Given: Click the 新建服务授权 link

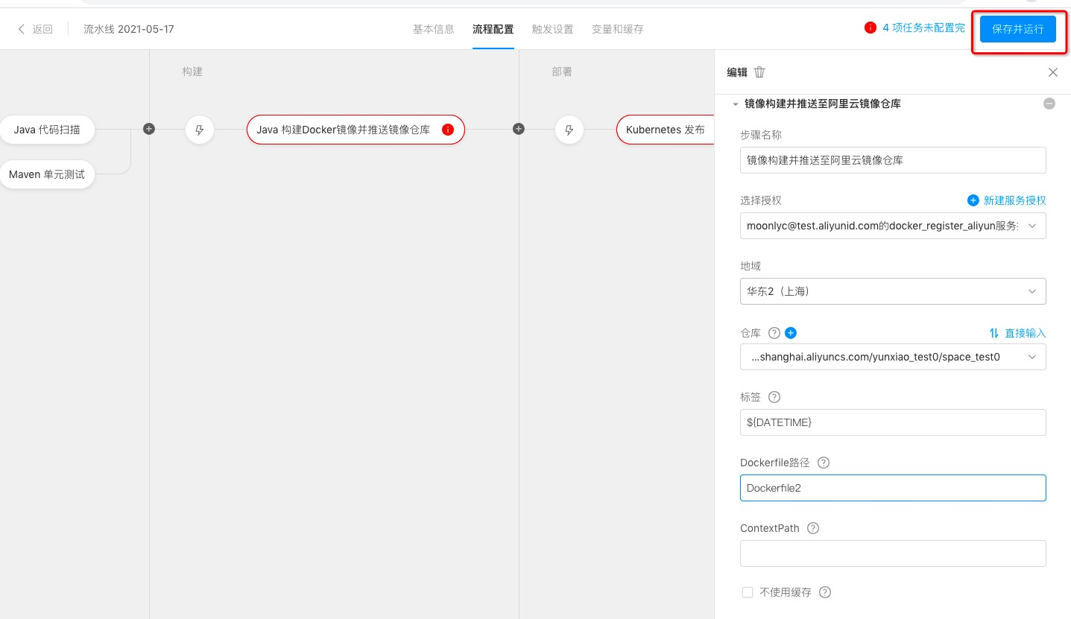Looking at the screenshot, I should (x=1015, y=200).
